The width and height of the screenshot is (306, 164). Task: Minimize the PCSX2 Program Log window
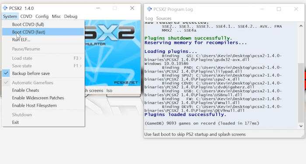click(x=262, y=9)
